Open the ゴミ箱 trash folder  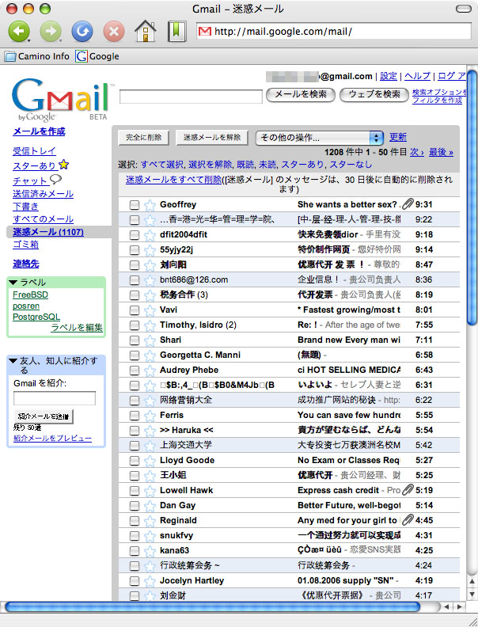point(25,245)
